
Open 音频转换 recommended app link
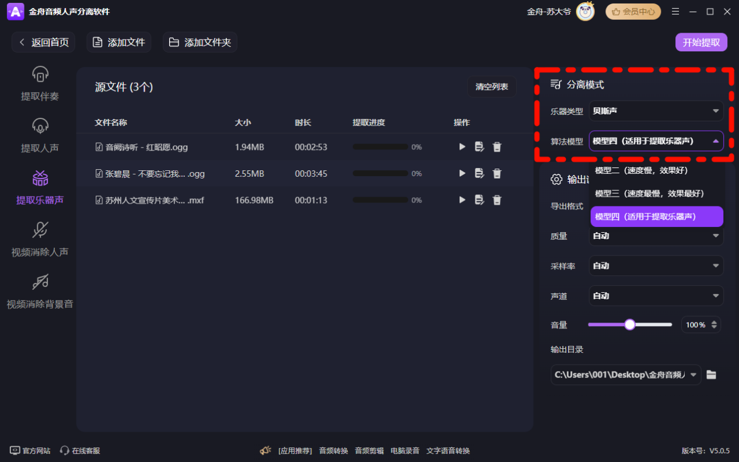[x=334, y=451]
